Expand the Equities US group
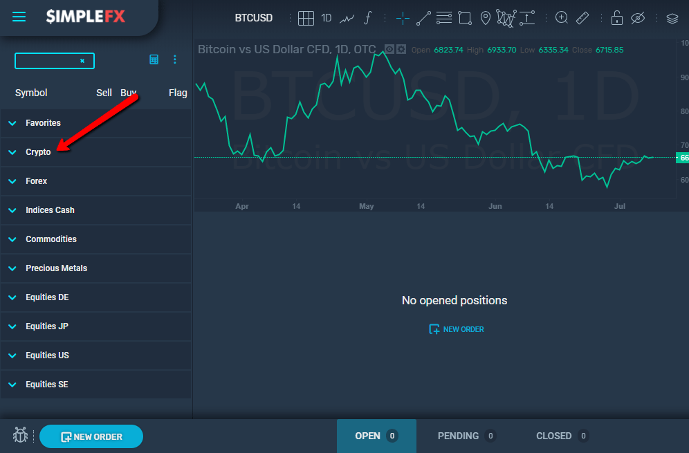Image resolution: width=689 pixels, height=453 pixels. point(95,355)
